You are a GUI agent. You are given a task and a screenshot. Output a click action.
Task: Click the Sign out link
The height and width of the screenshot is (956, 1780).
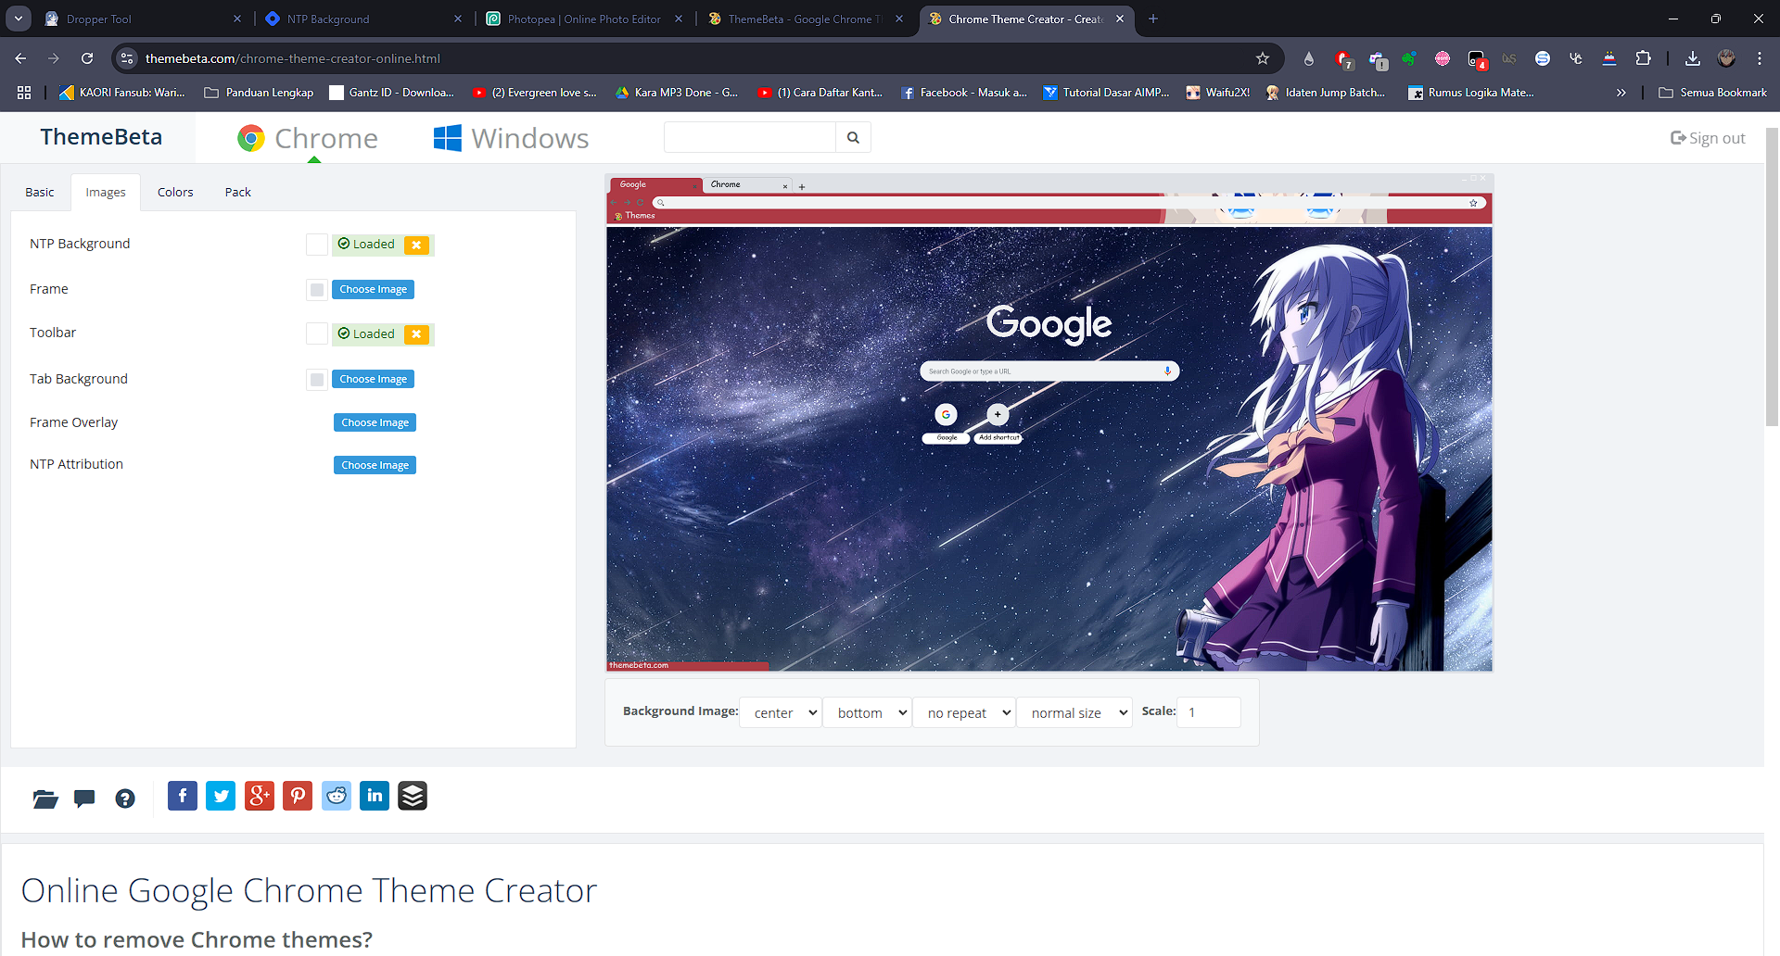(x=1708, y=138)
